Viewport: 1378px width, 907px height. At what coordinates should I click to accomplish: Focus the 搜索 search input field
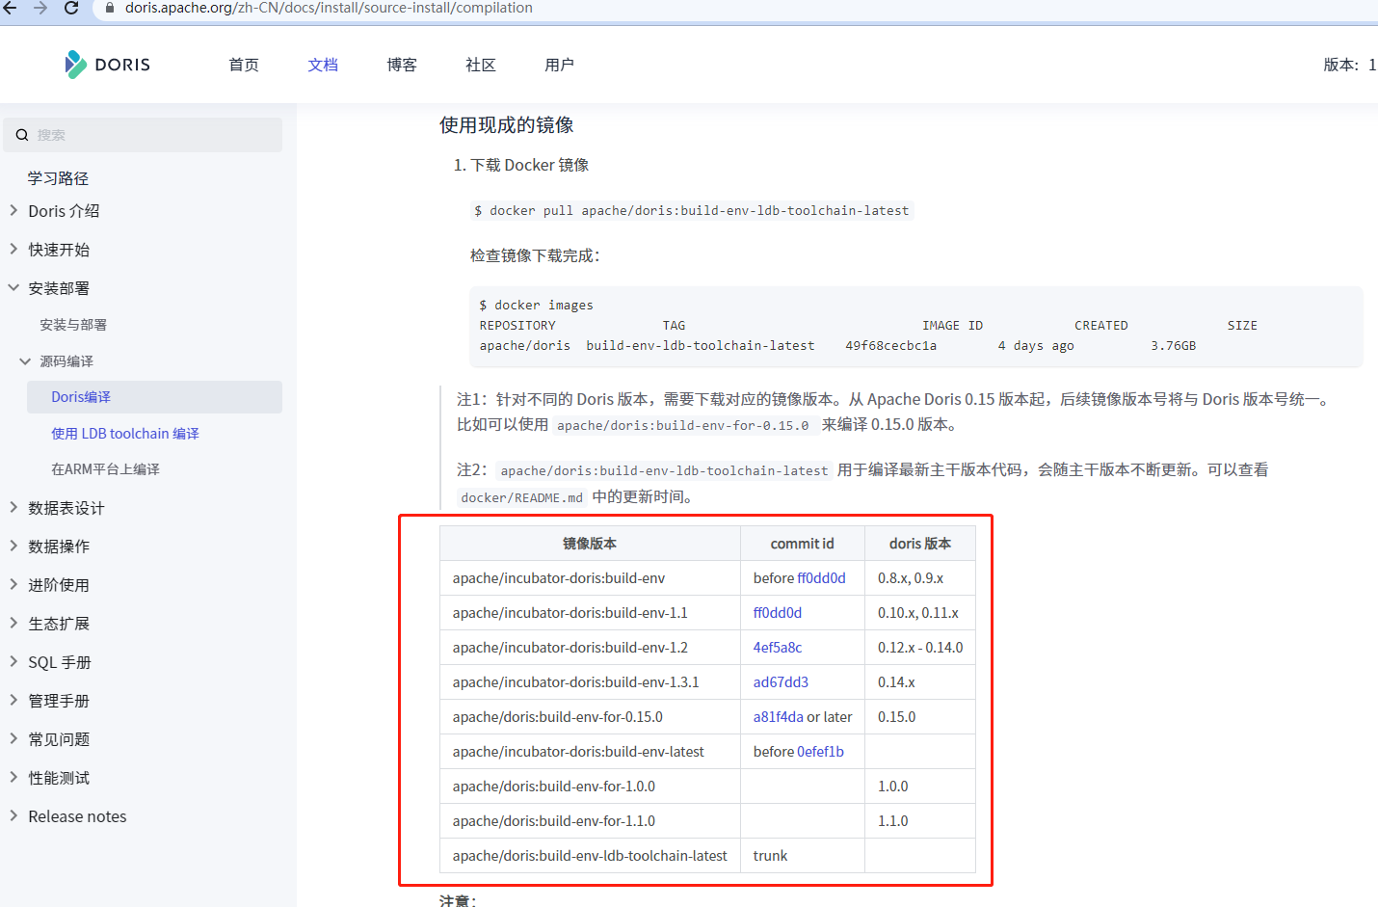pyautogui.click(x=143, y=135)
